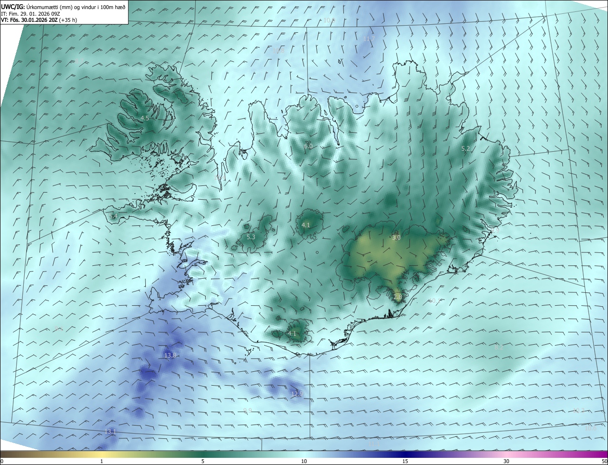Click the 13.1 value label near the colorbar
The image size is (608, 465).
click(x=110, y=431)
